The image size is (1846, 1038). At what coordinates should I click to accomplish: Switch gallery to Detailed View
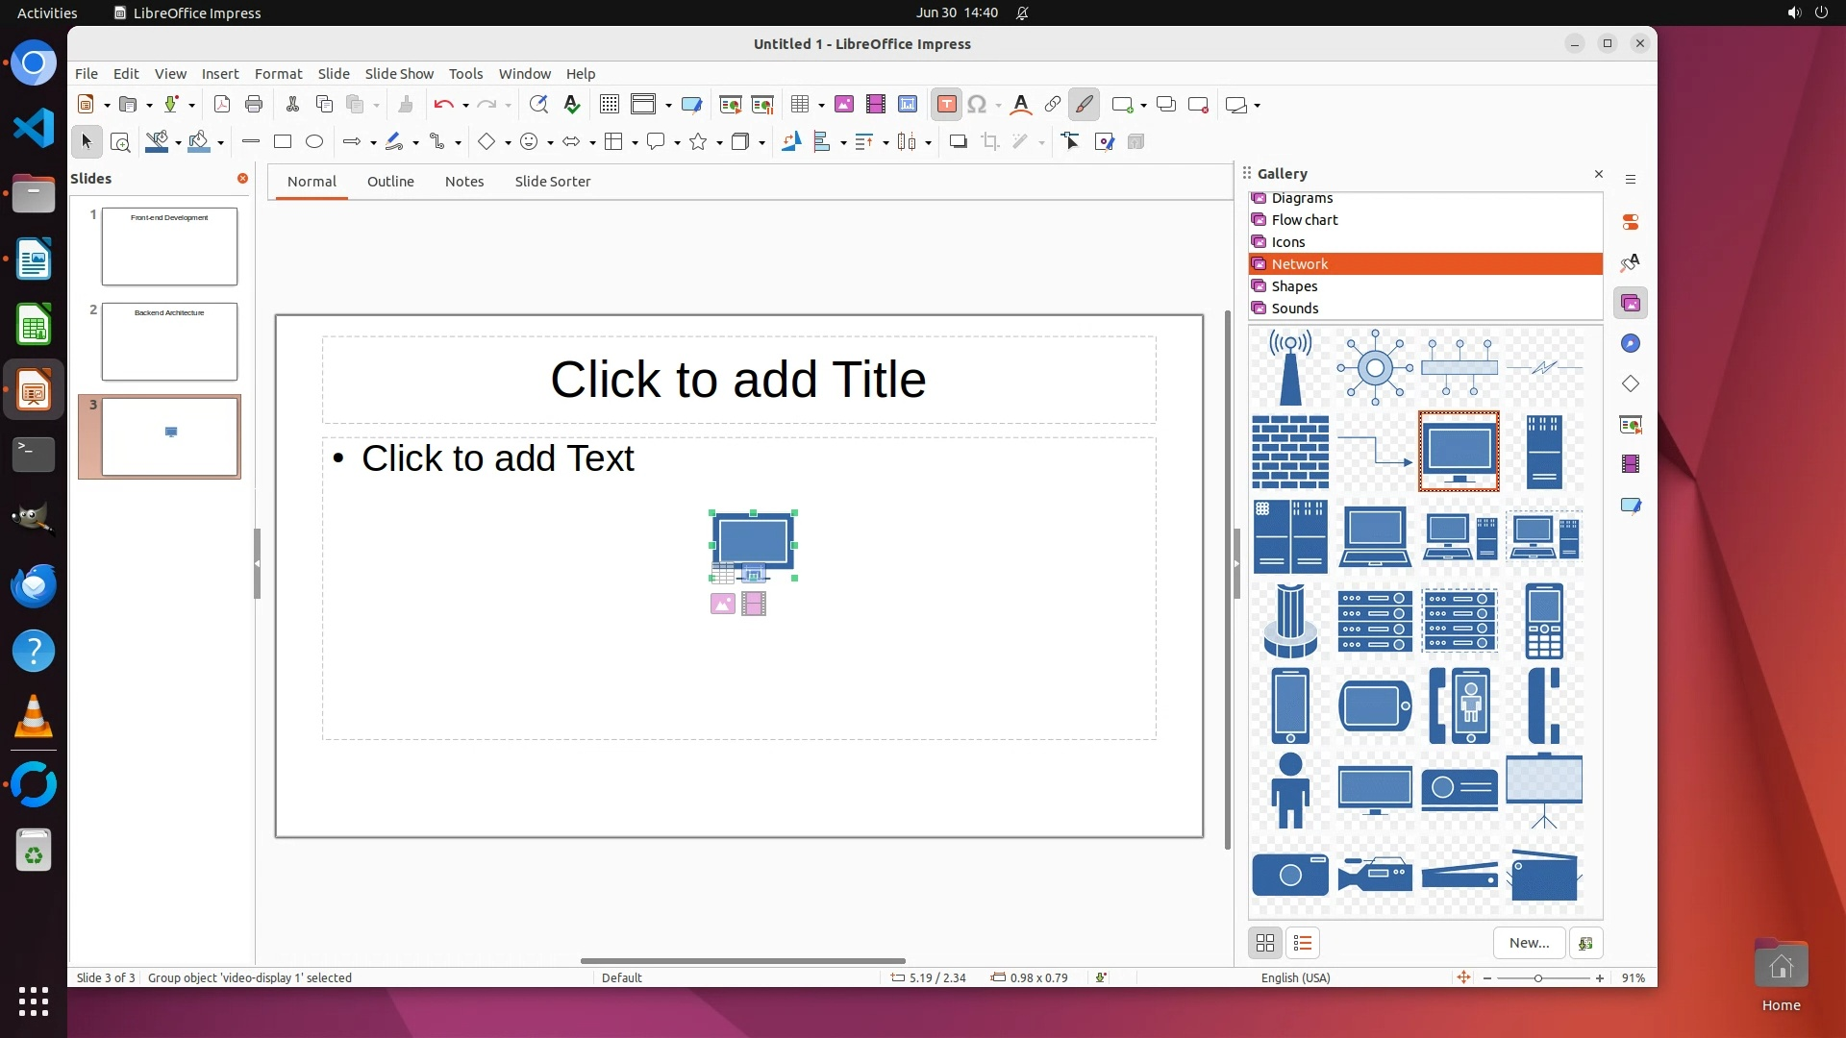click(x=1303, y=944)
